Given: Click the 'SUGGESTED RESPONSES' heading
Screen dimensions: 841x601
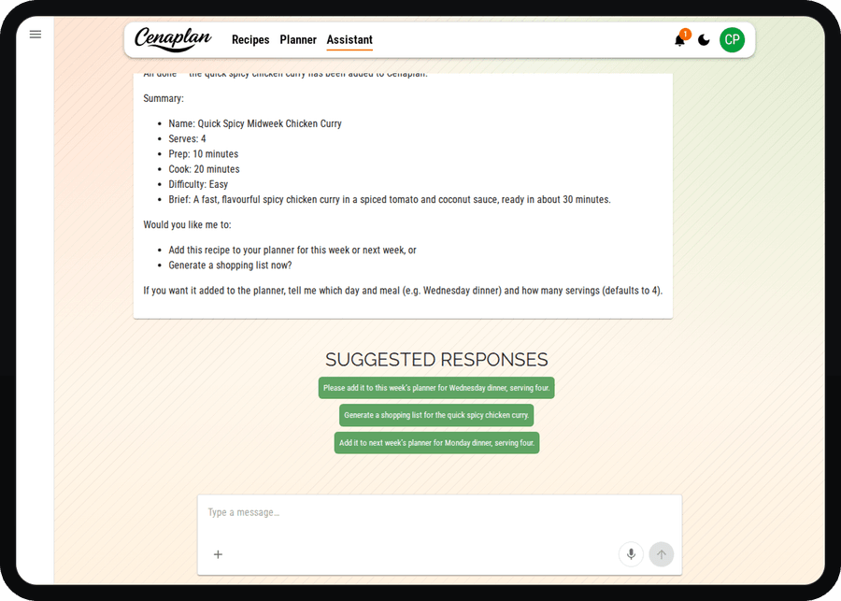Looking at the screenshot, I should pyautogui.click(x=436, y=360).
